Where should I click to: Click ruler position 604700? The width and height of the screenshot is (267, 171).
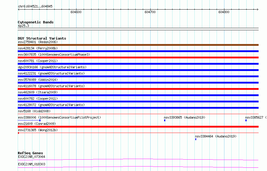[150, 12]
